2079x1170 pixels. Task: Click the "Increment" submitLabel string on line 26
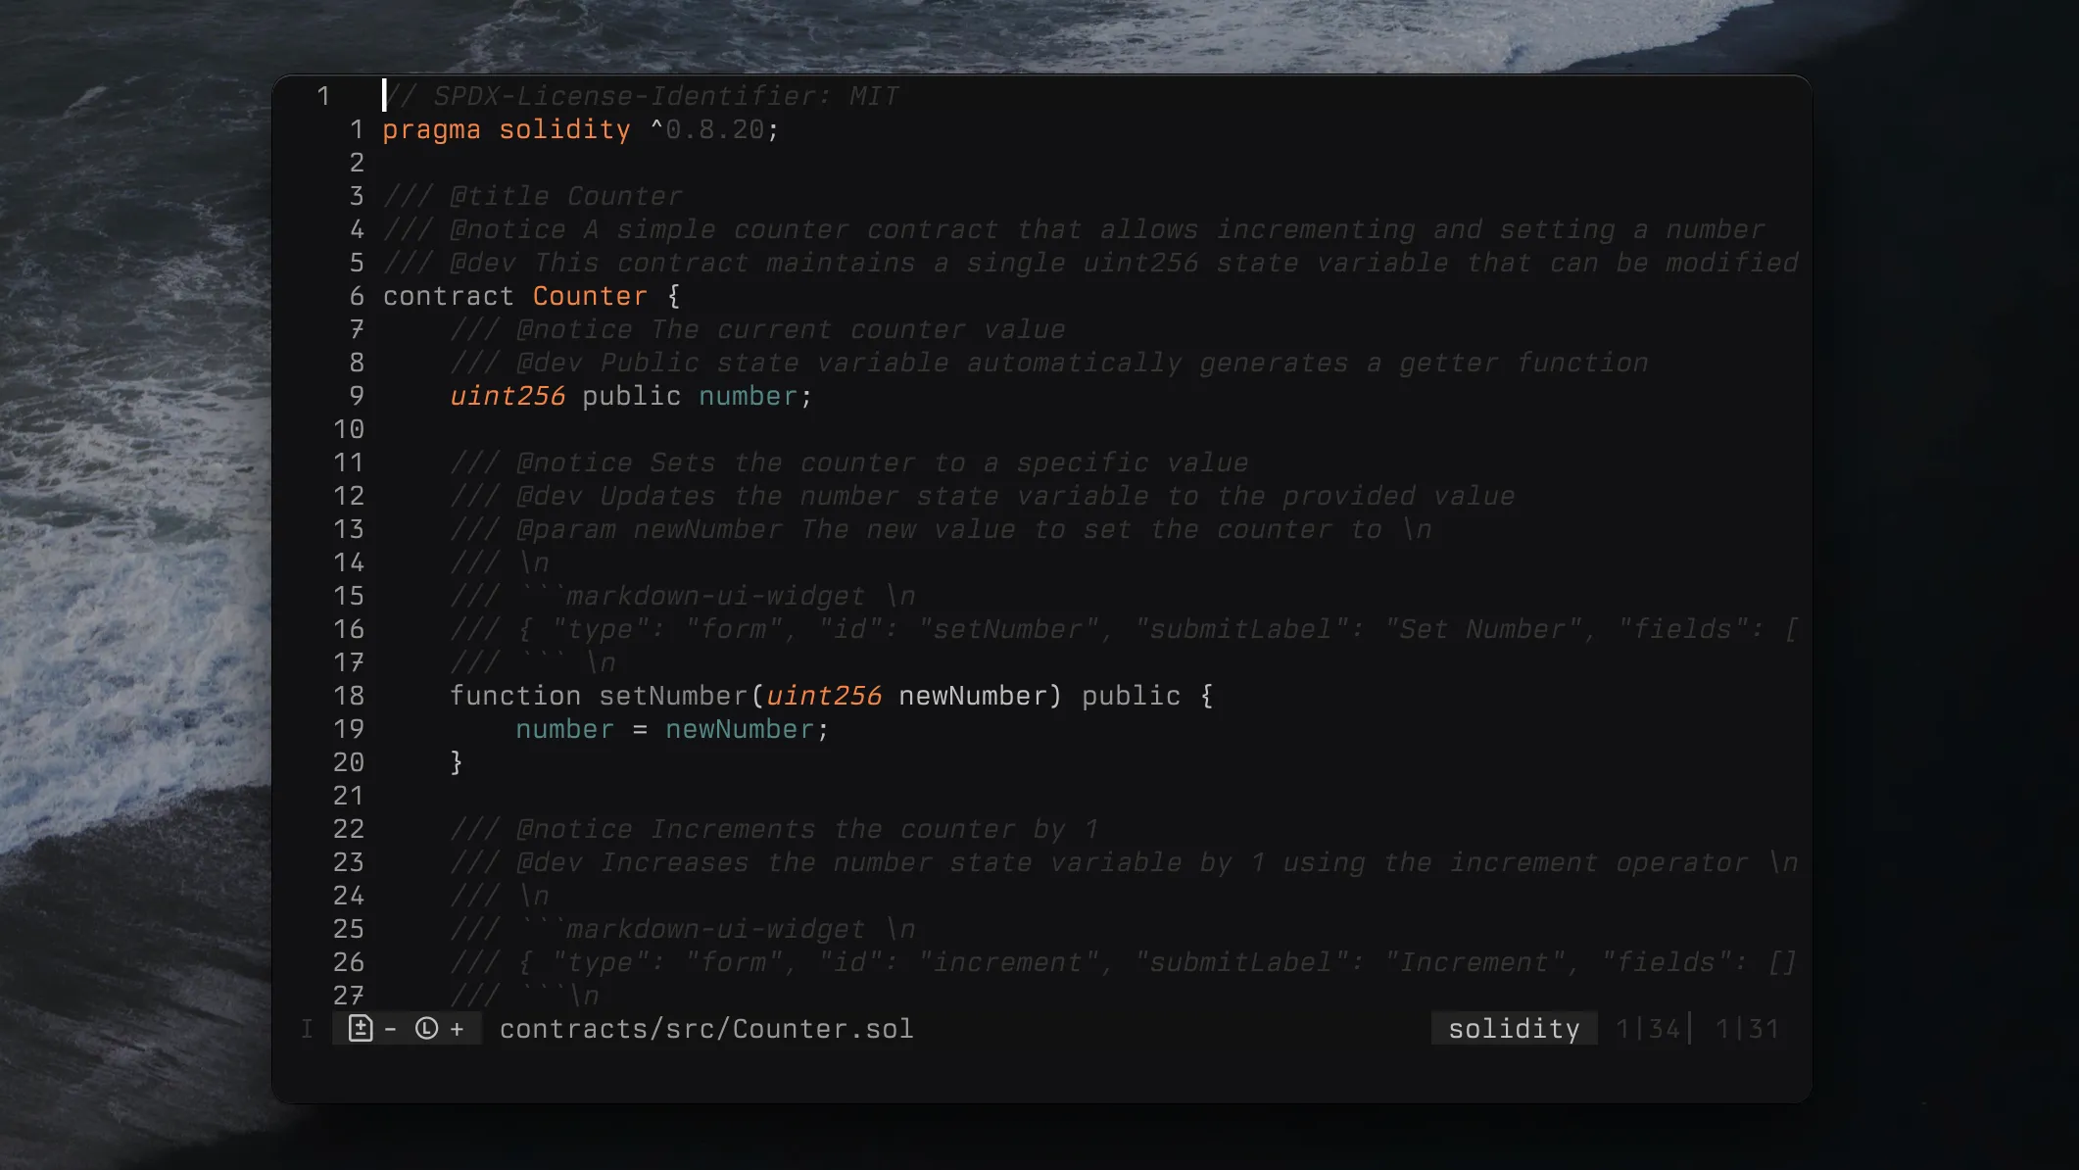(x=1474, y=962)
